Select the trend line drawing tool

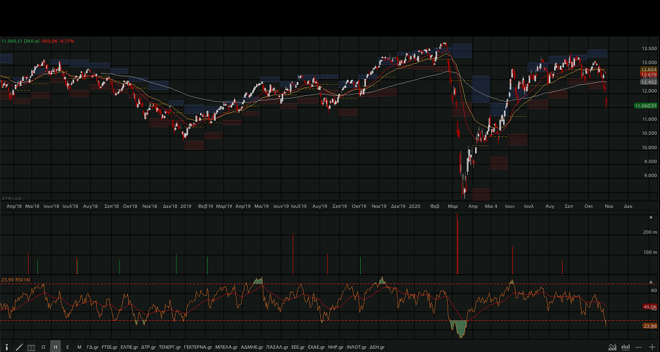point(19,347)
